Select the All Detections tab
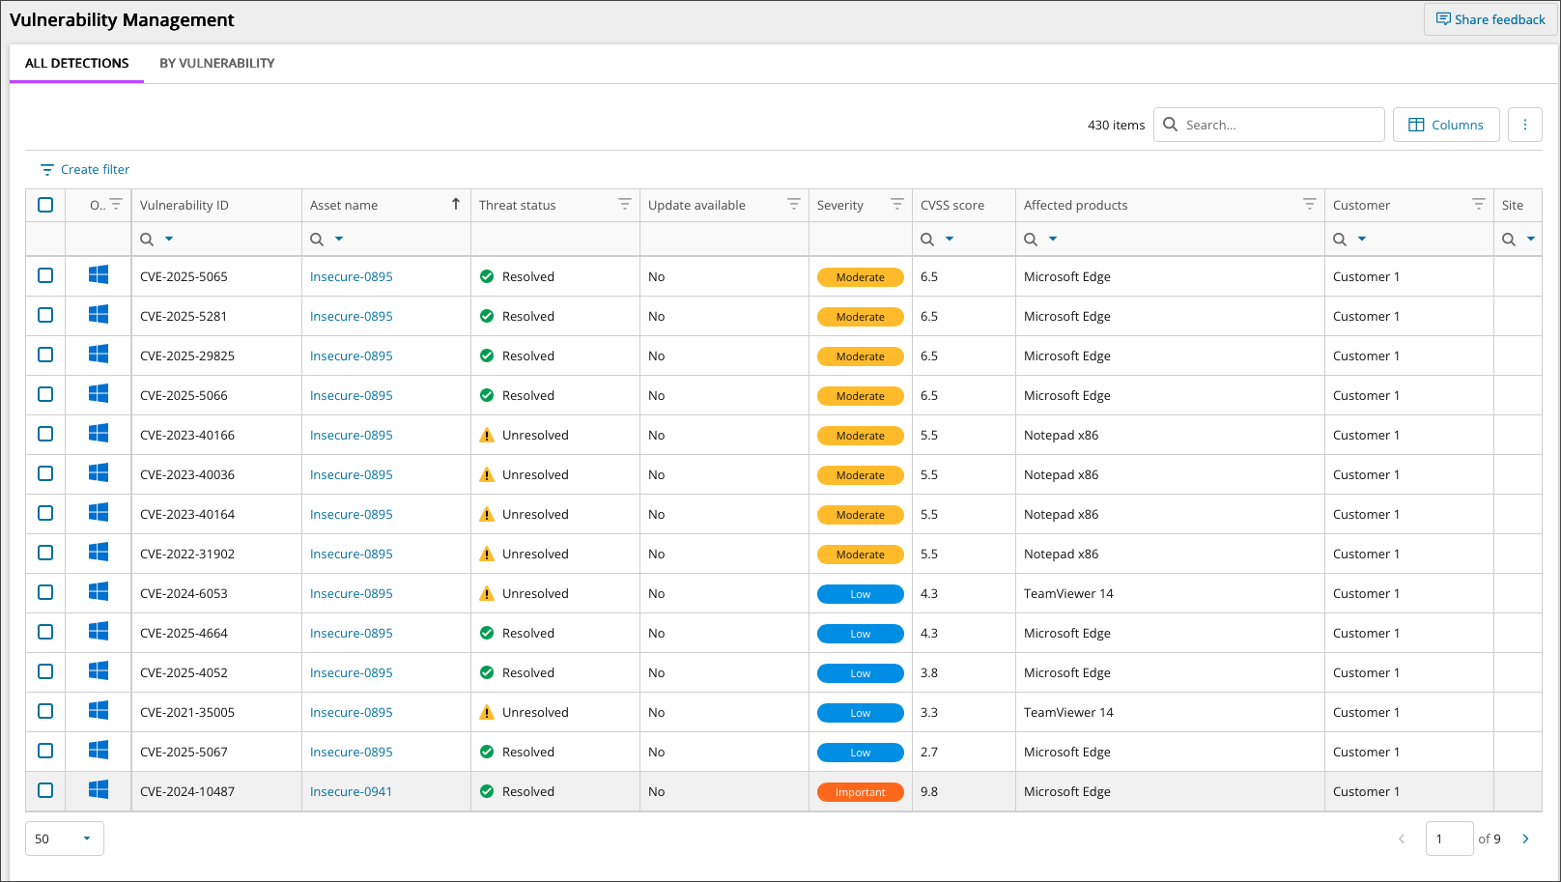This screenshot has height=882, width=1561. click(x=77, y=63)
